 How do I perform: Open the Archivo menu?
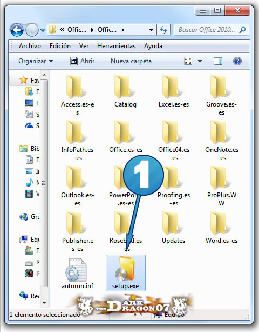(x=30, y=46)
